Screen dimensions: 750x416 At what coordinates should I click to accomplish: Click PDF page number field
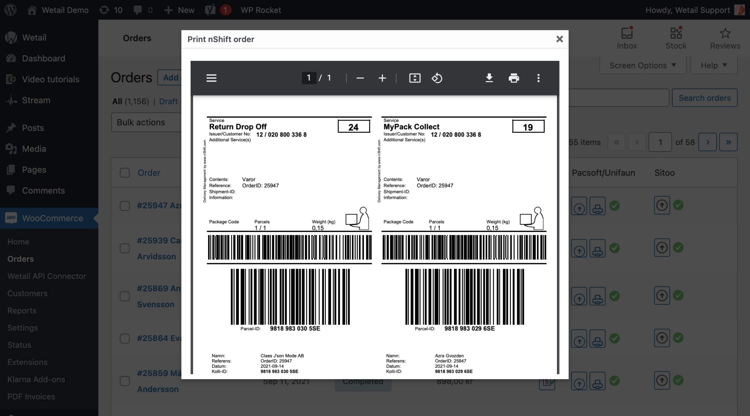pyautogui.click(x=309, y=78)
